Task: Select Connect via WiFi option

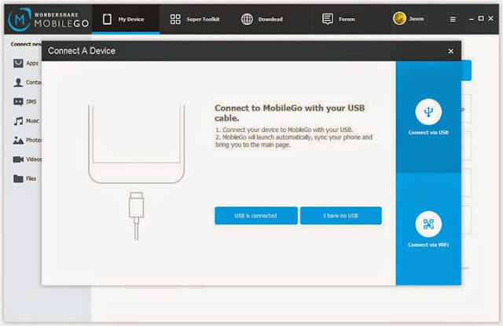Action: [428, 233]
